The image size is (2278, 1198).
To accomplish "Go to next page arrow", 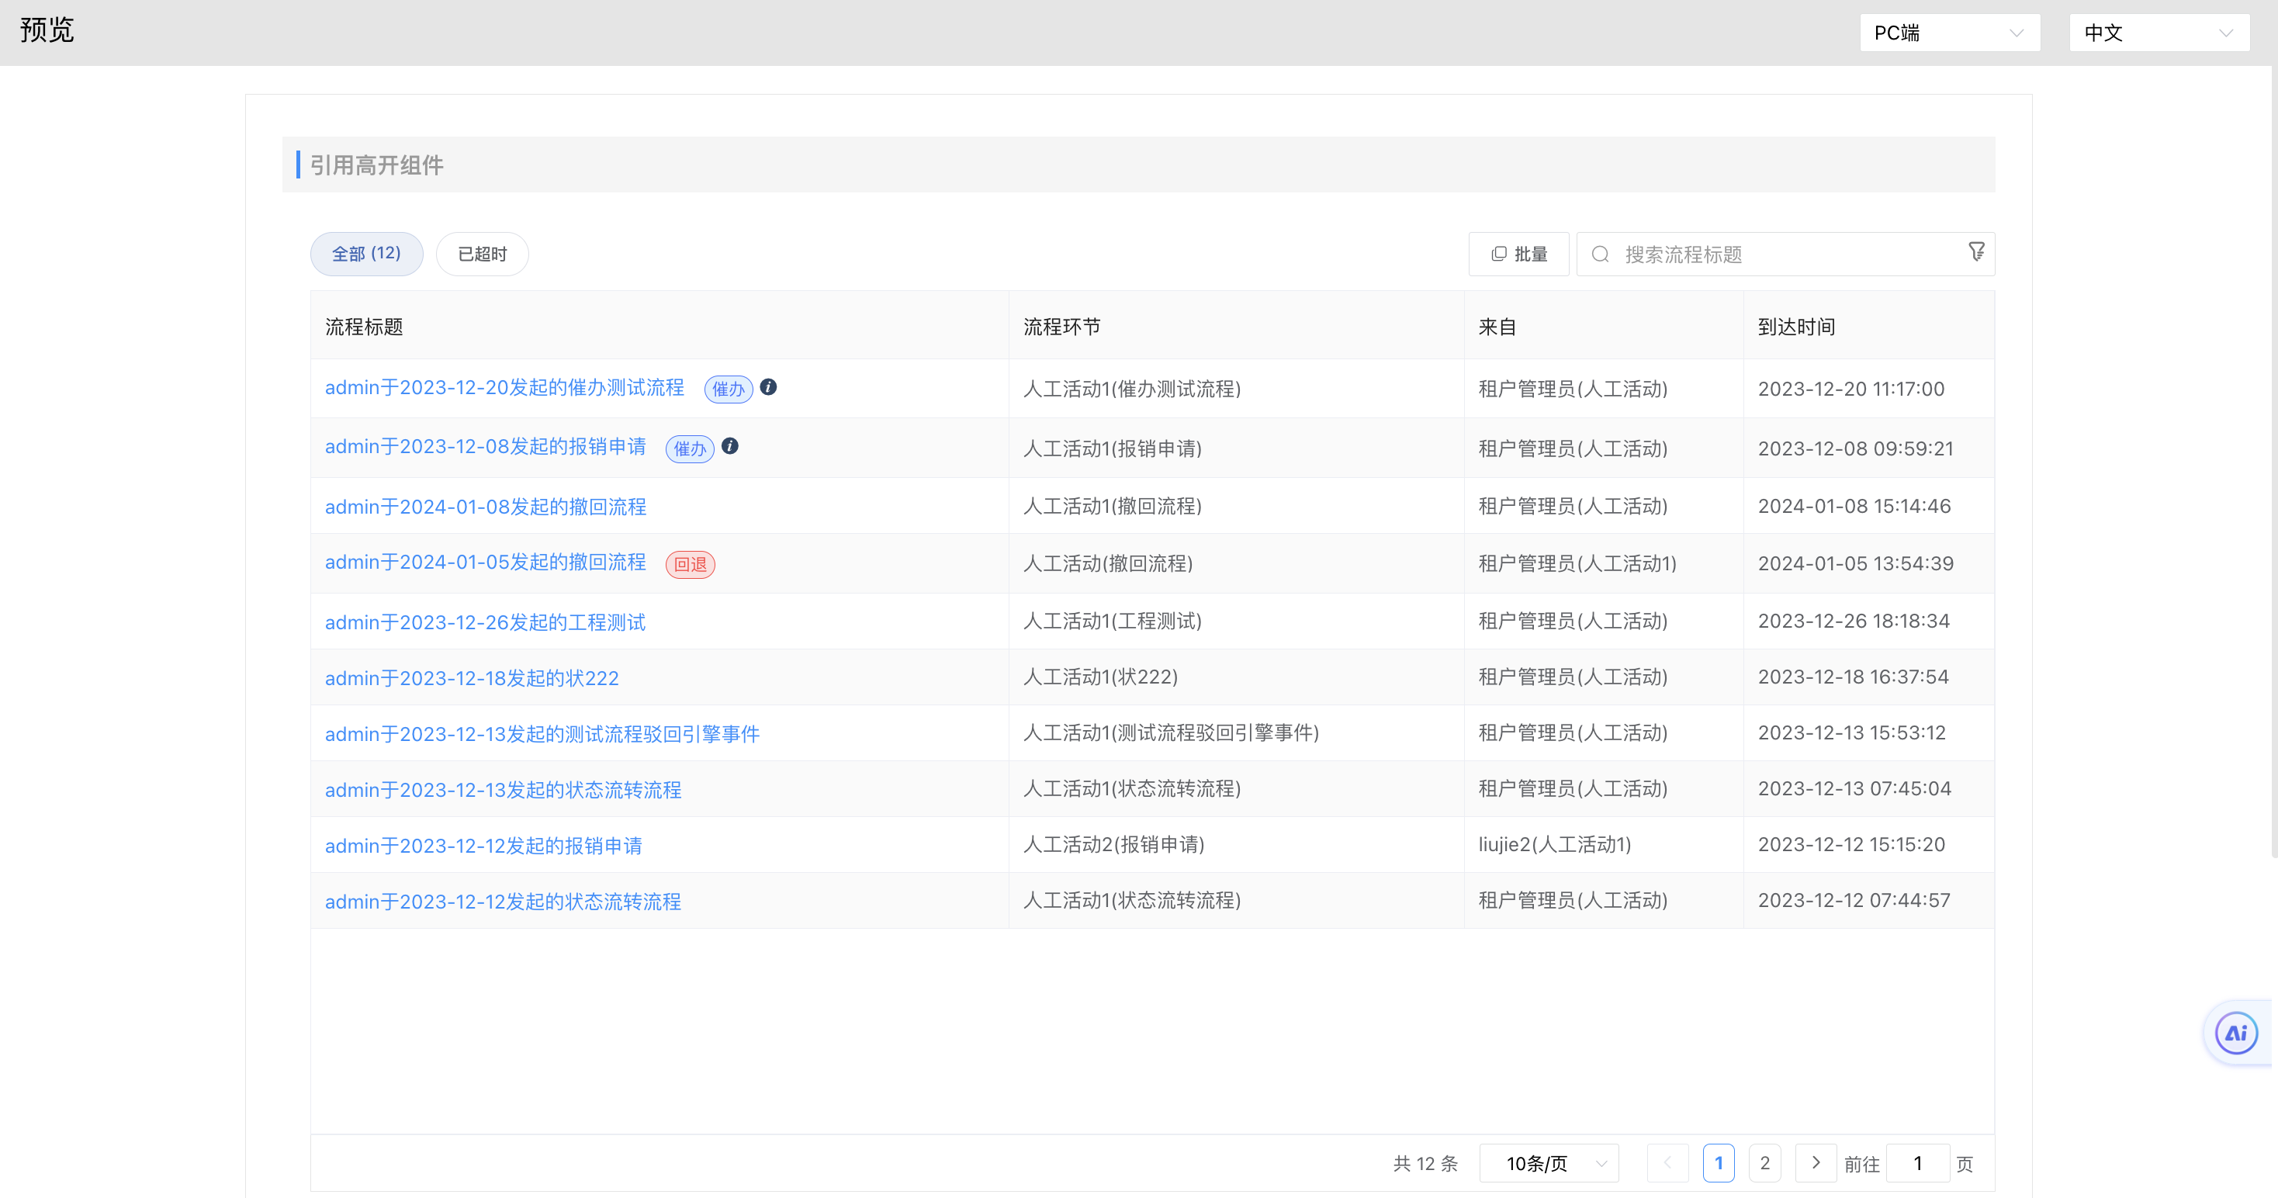I will pyautogui.click(x=1815, y=1162).
